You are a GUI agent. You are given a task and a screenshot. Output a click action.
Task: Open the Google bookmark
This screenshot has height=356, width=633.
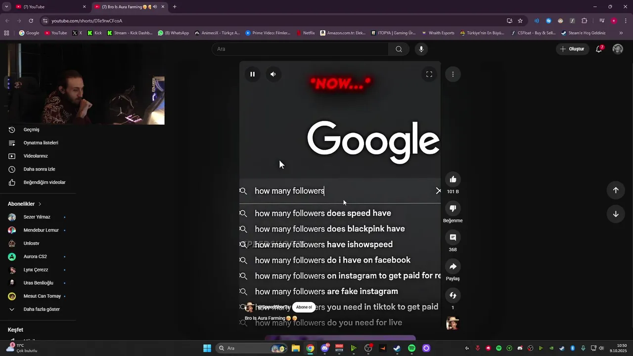tap(29, 33)
